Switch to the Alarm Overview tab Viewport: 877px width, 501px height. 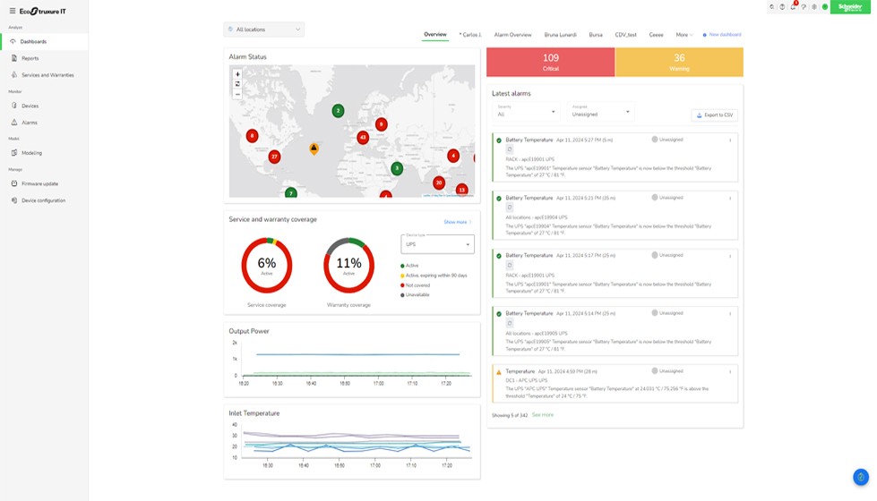(512, 35)
